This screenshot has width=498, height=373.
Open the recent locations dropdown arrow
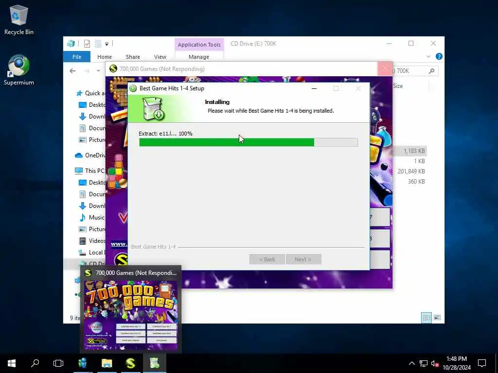(x=98, y=71)
